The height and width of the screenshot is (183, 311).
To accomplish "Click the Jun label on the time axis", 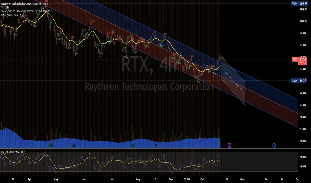I will pos(84,179).
